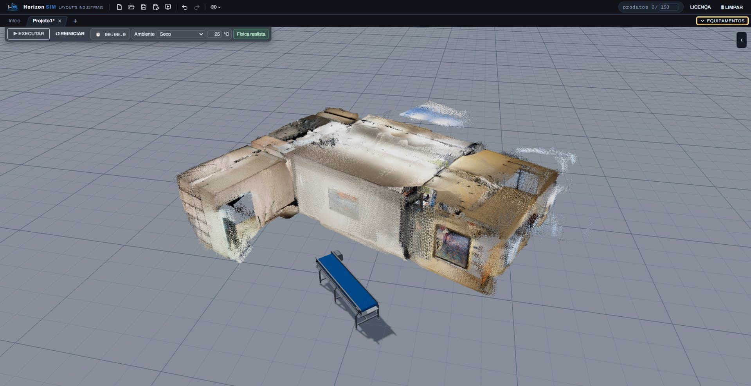This screenshot has height=386, width=751.
Task: Switch to the Início tab
Action: click(x=14, y=21)
